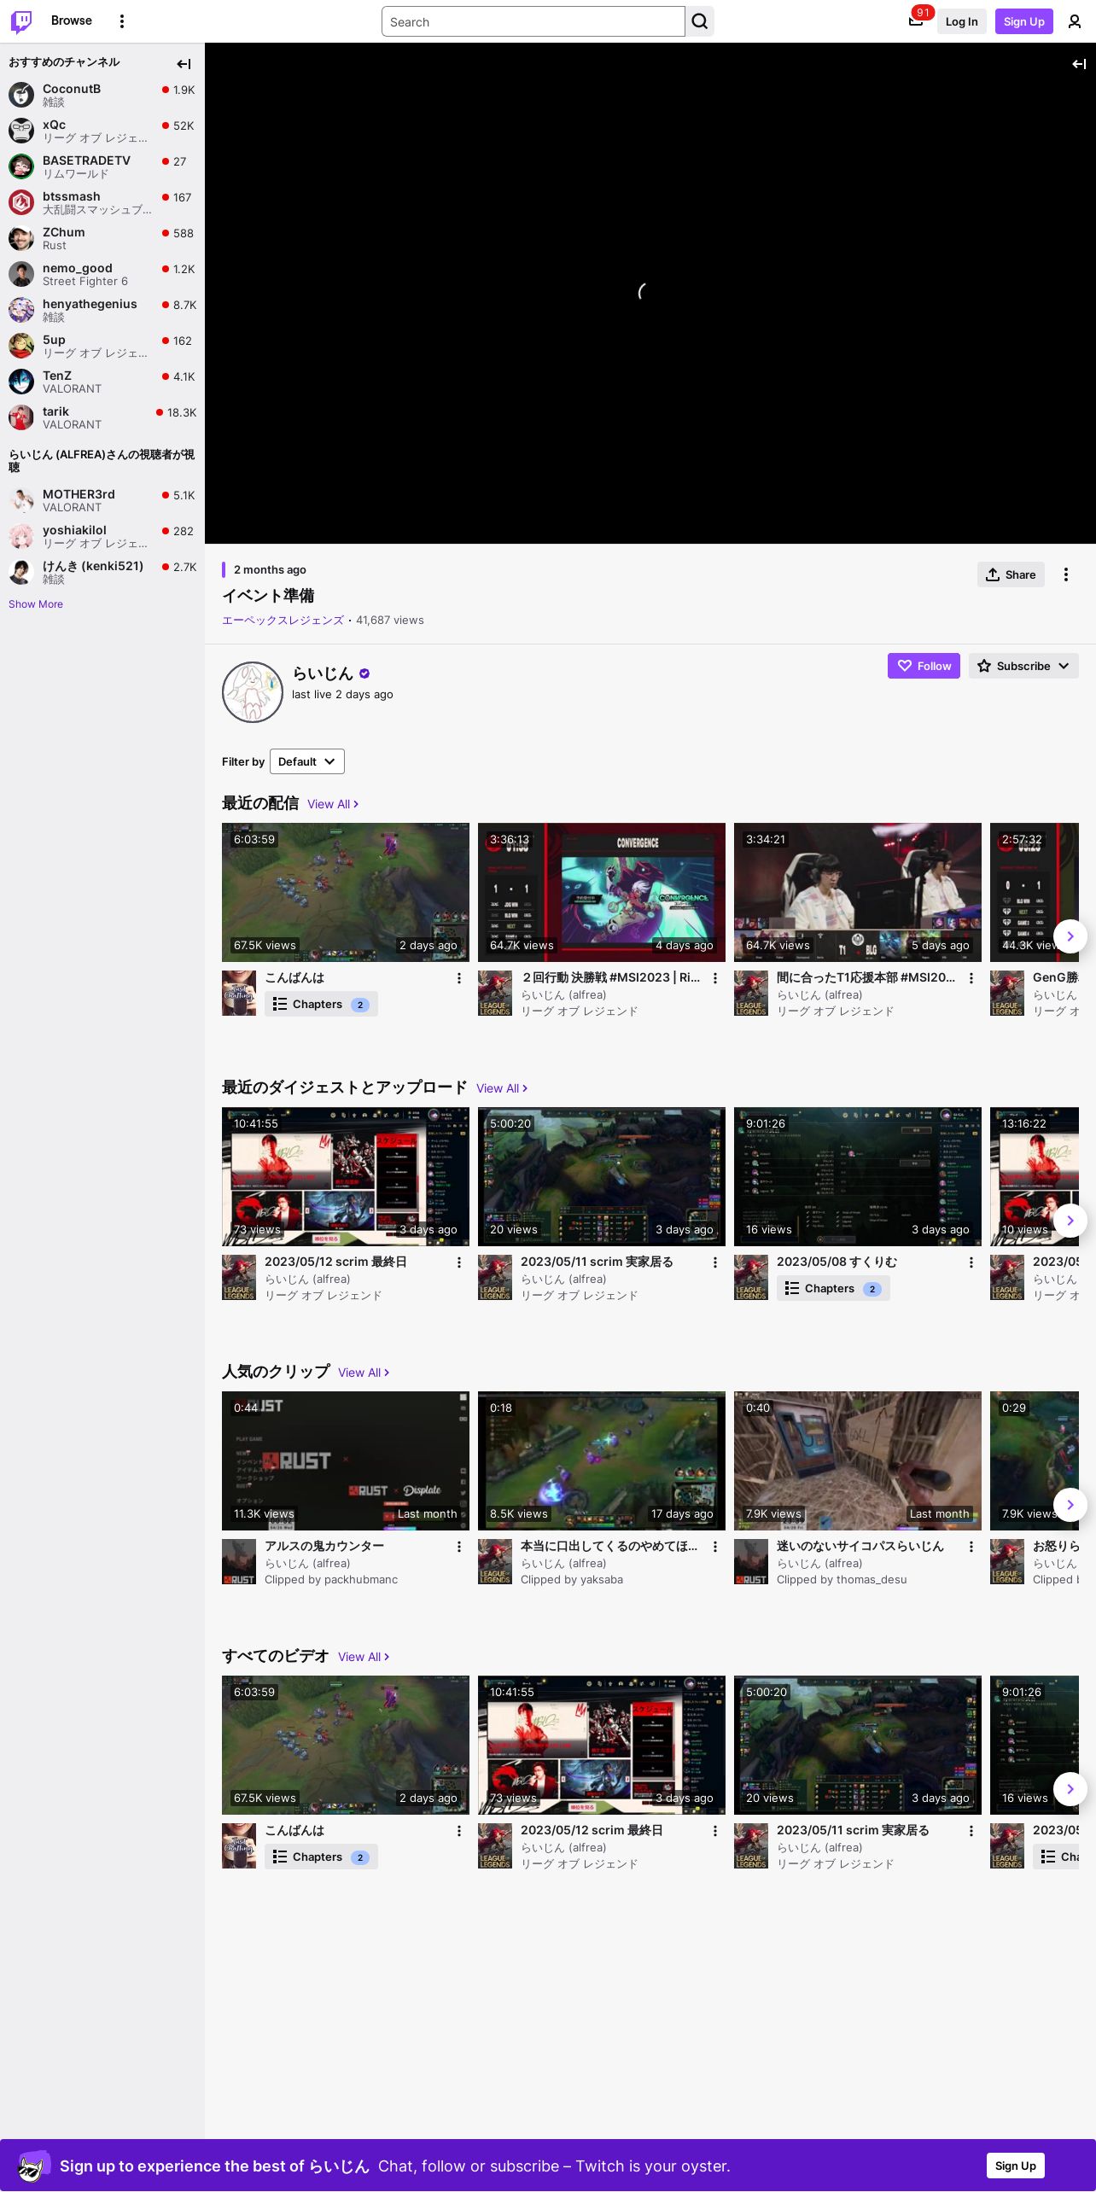This screenshot has width=1096, height=2192.
Task: Open options for the こんばんは video in 最近の配信
Action: [x=459, y=978]
